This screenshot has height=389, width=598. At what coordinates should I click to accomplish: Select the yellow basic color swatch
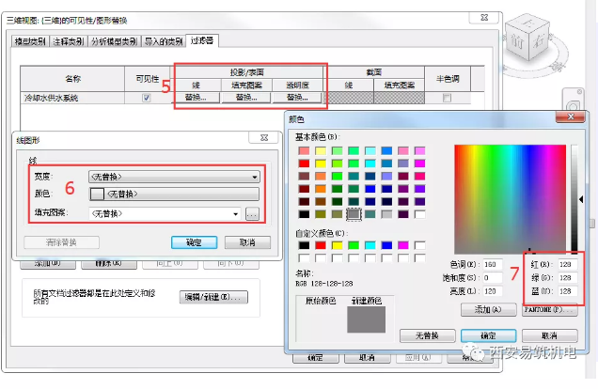tap(321, 163)
